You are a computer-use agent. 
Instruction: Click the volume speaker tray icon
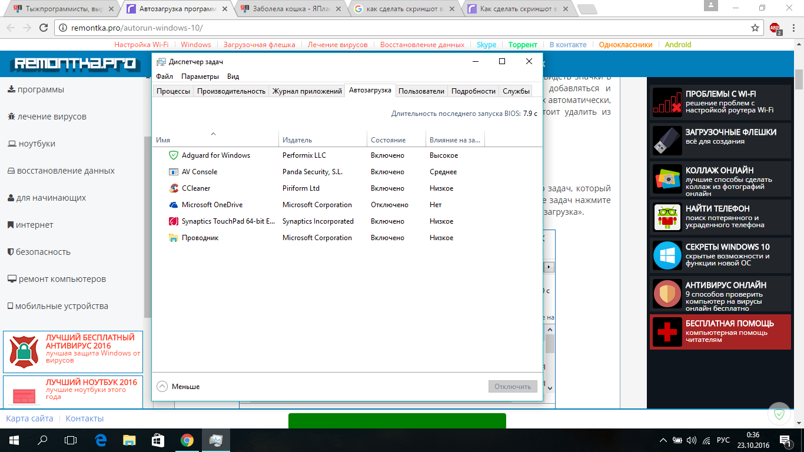[x=692, y=440]
